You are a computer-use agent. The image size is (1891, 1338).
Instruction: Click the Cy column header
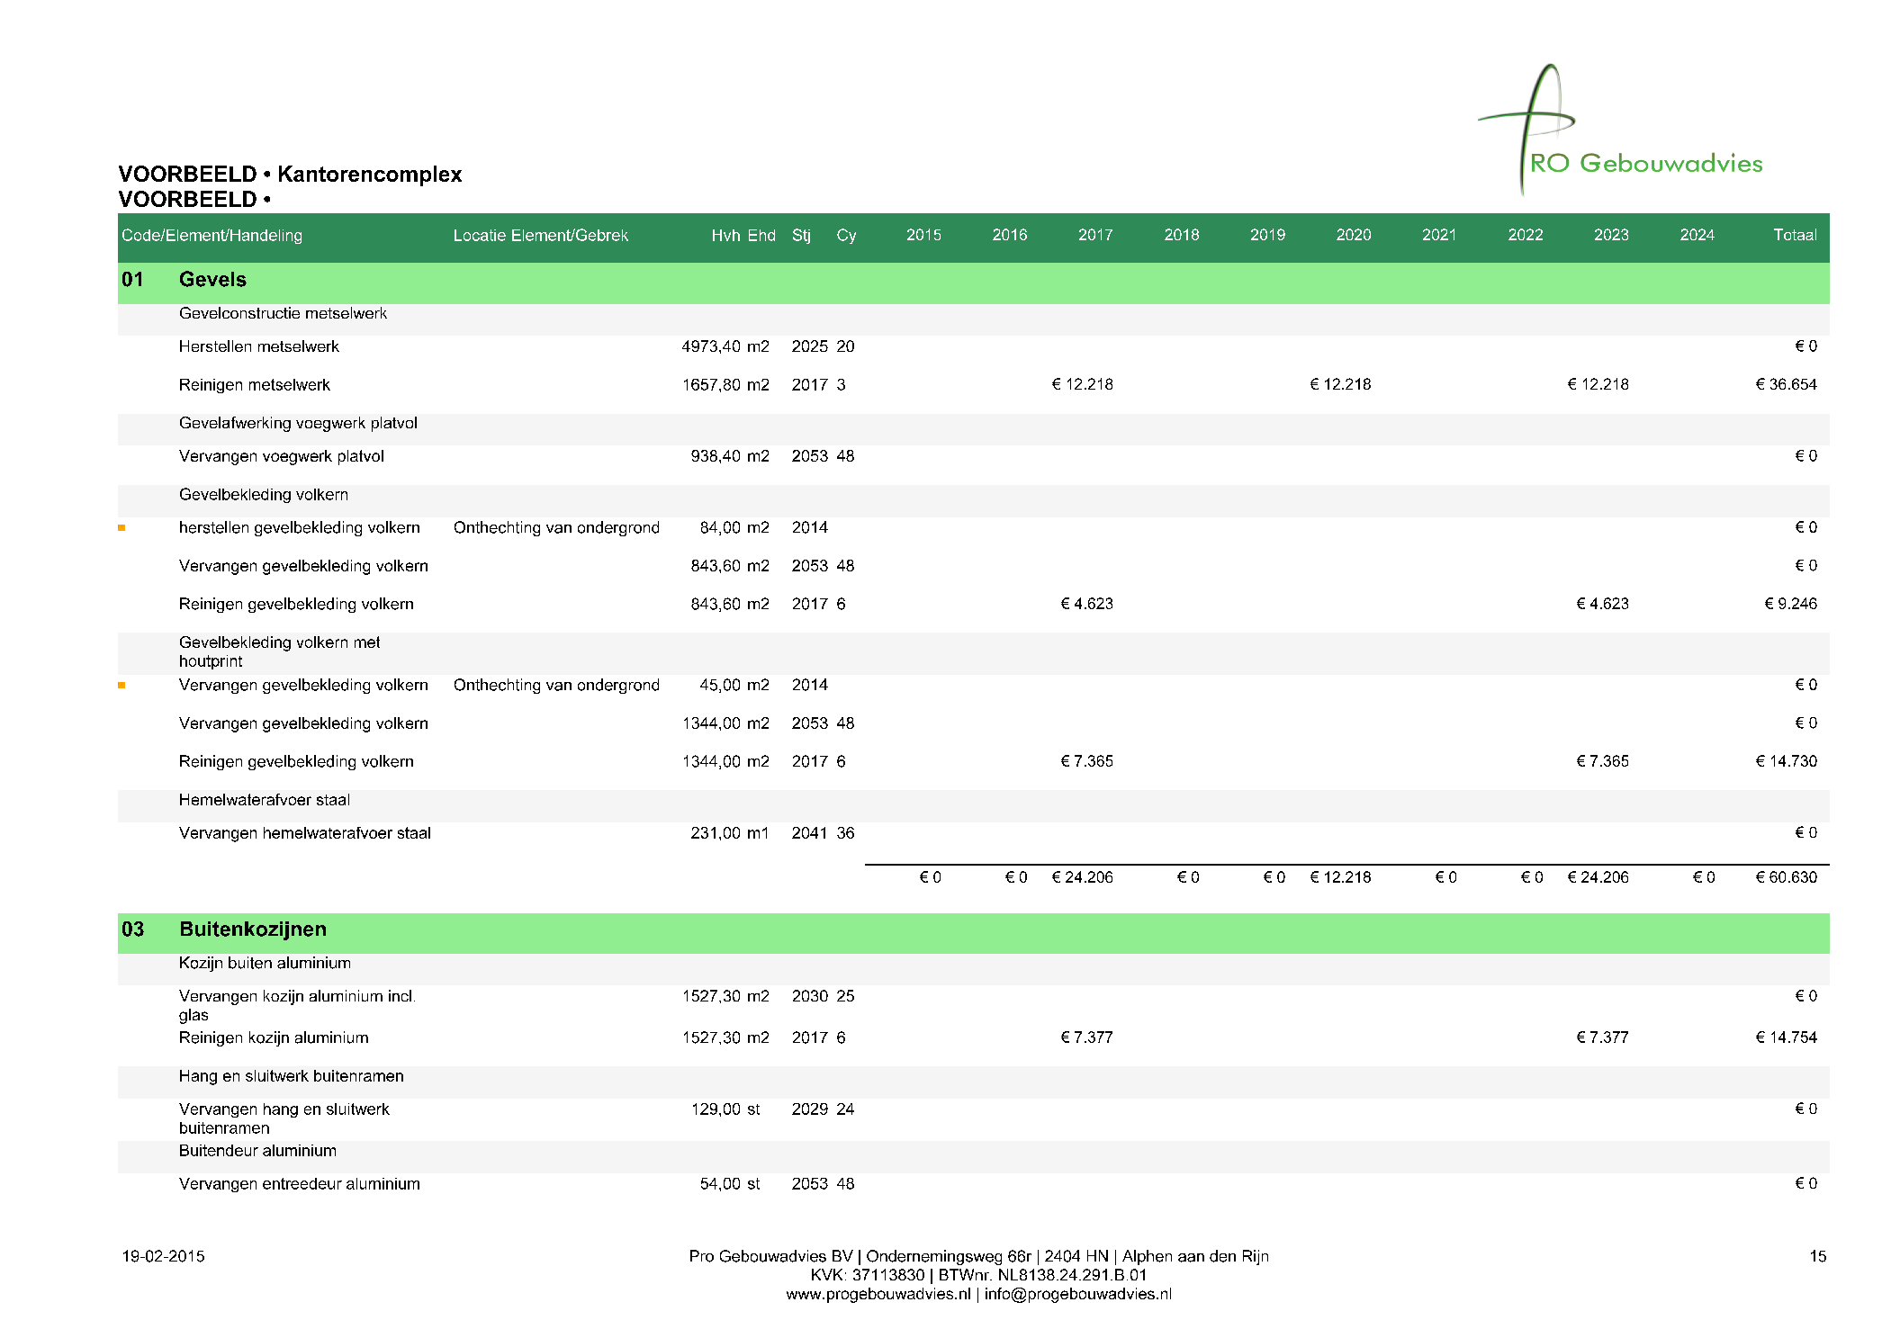(846, 236)
